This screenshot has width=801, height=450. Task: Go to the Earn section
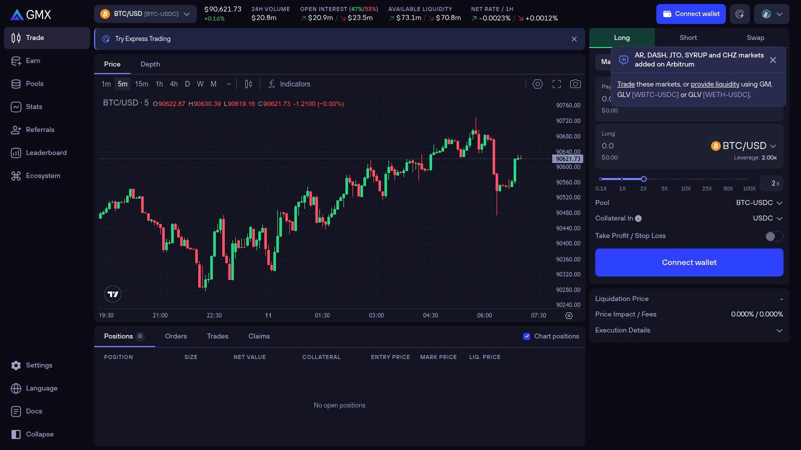point(47,61)
